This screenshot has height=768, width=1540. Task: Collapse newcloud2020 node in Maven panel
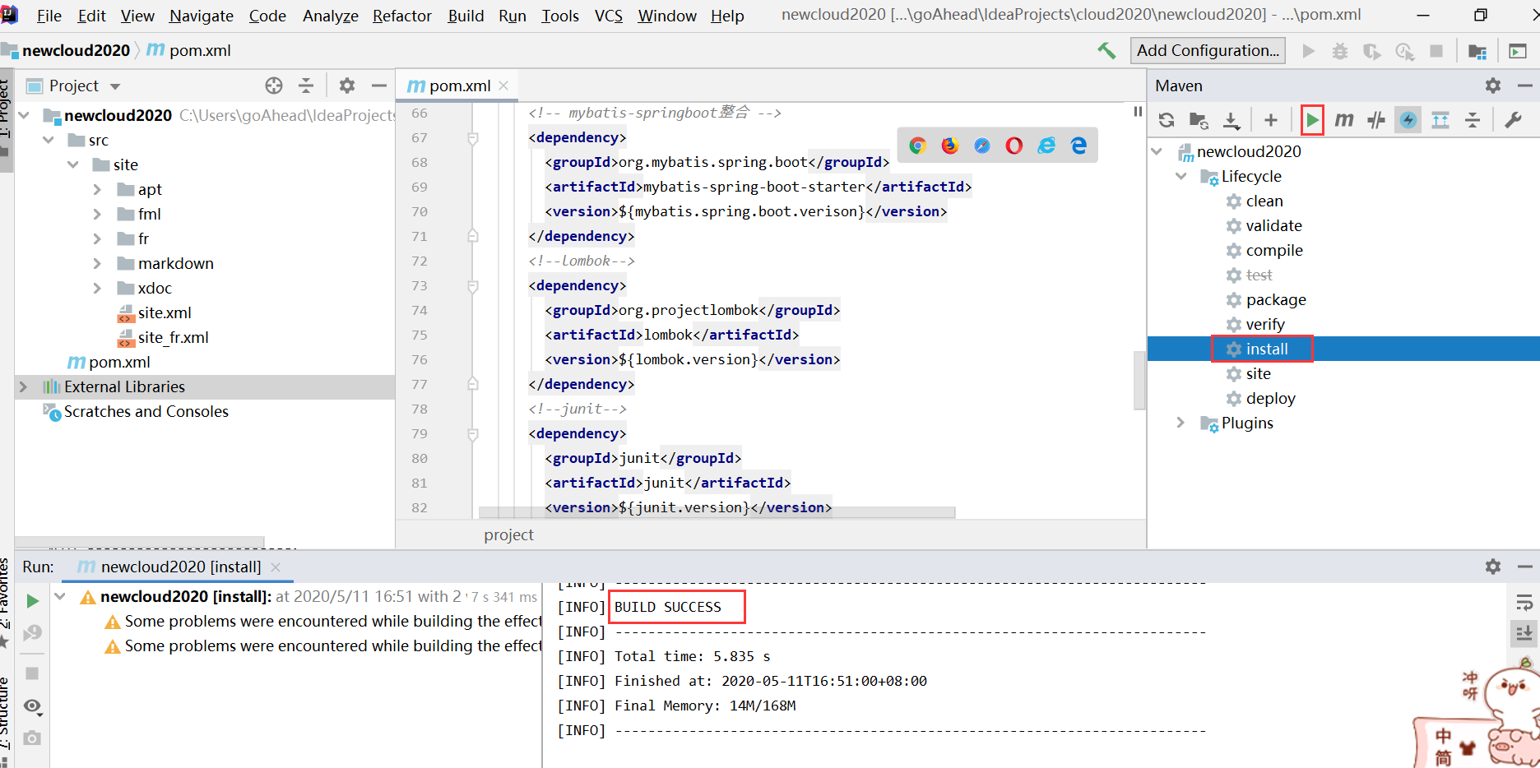(x=1157, y=151)
